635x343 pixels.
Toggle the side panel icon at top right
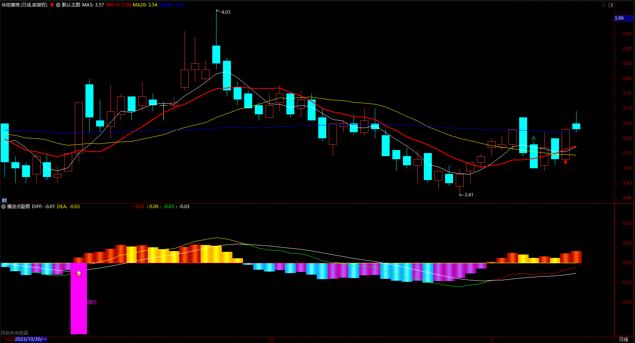611,5
